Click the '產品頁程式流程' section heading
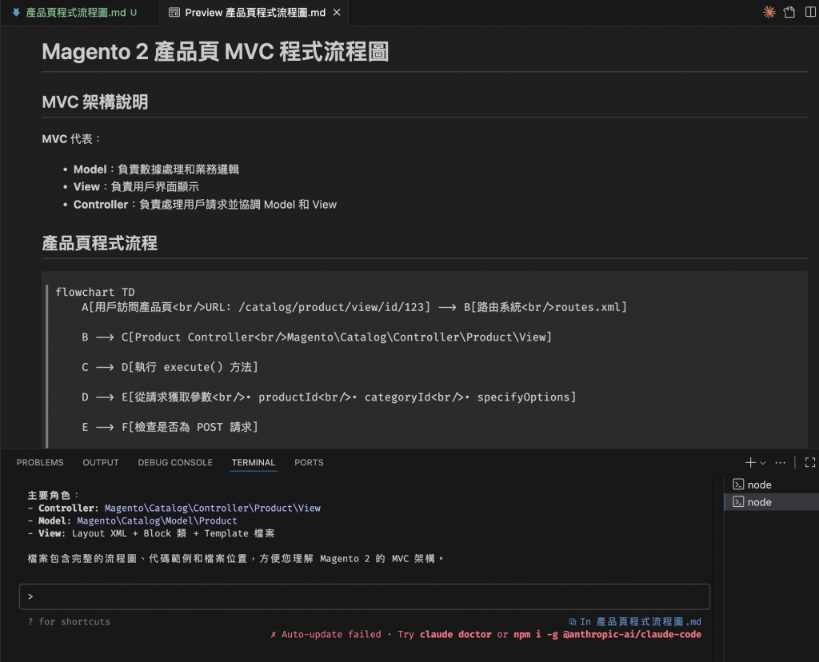The width and height of the screenshot is (819, 662). tap(99, 243)
